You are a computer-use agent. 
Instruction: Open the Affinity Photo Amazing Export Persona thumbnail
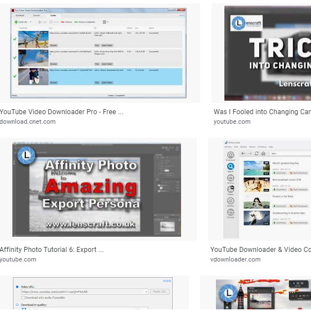pos(97,190)
